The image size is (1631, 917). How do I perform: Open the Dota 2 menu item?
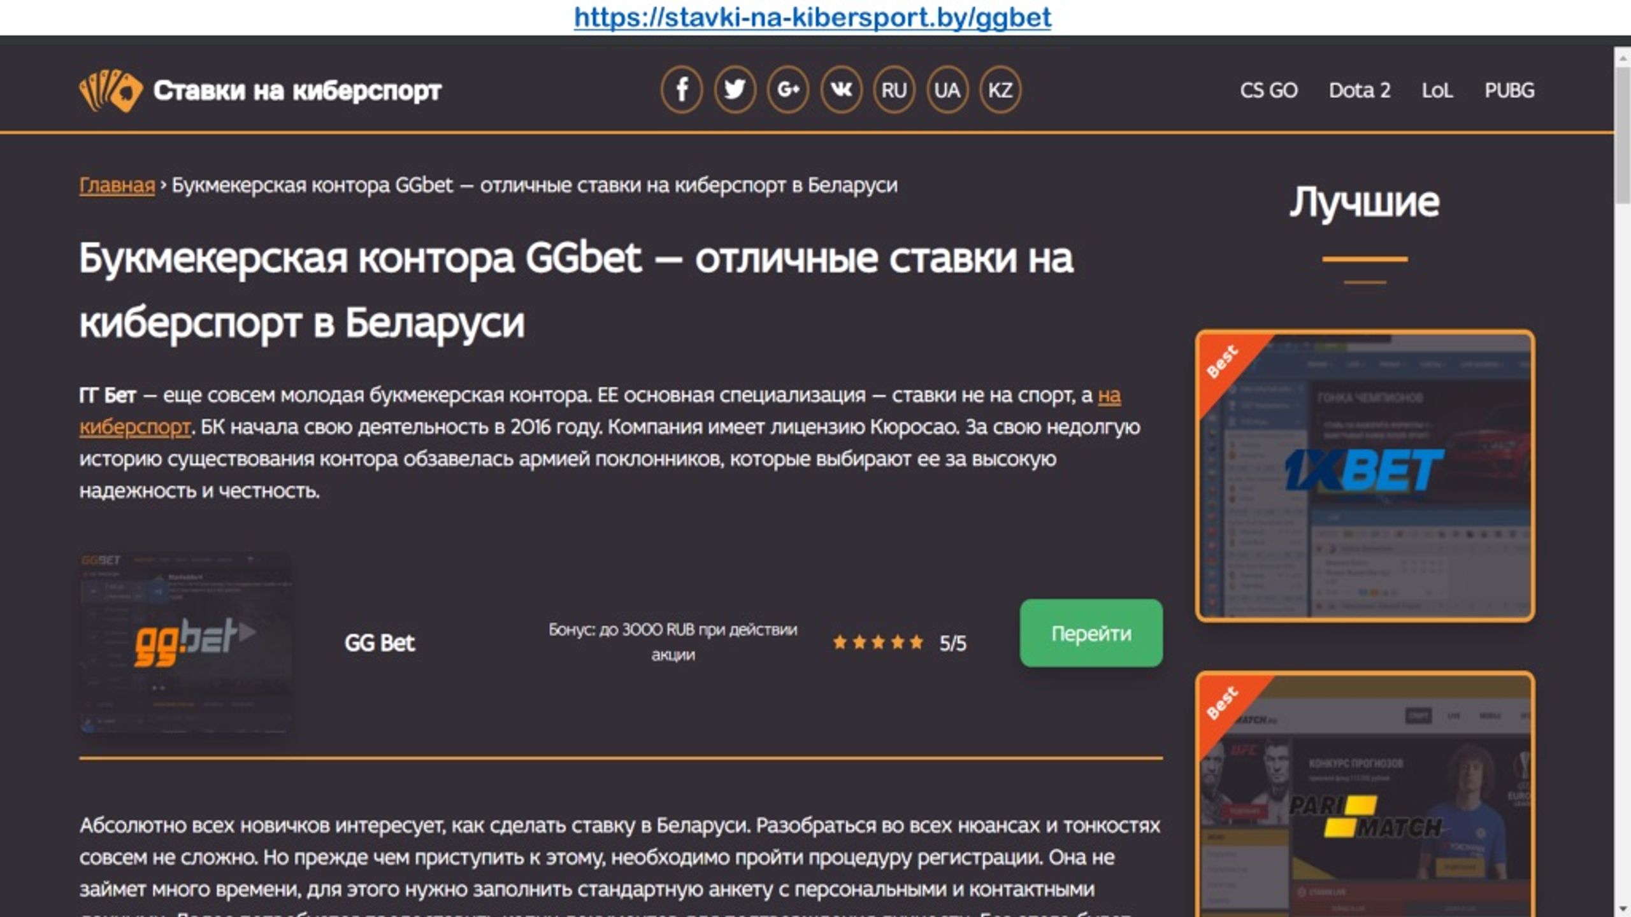1360,90
